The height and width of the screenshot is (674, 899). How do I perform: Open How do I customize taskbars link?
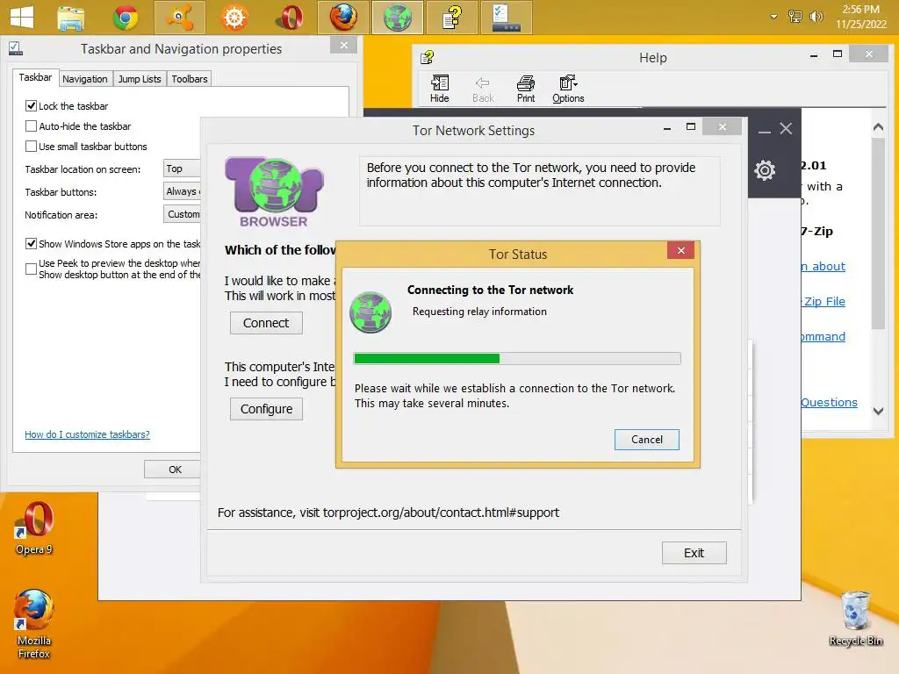[x=87, y=434]
